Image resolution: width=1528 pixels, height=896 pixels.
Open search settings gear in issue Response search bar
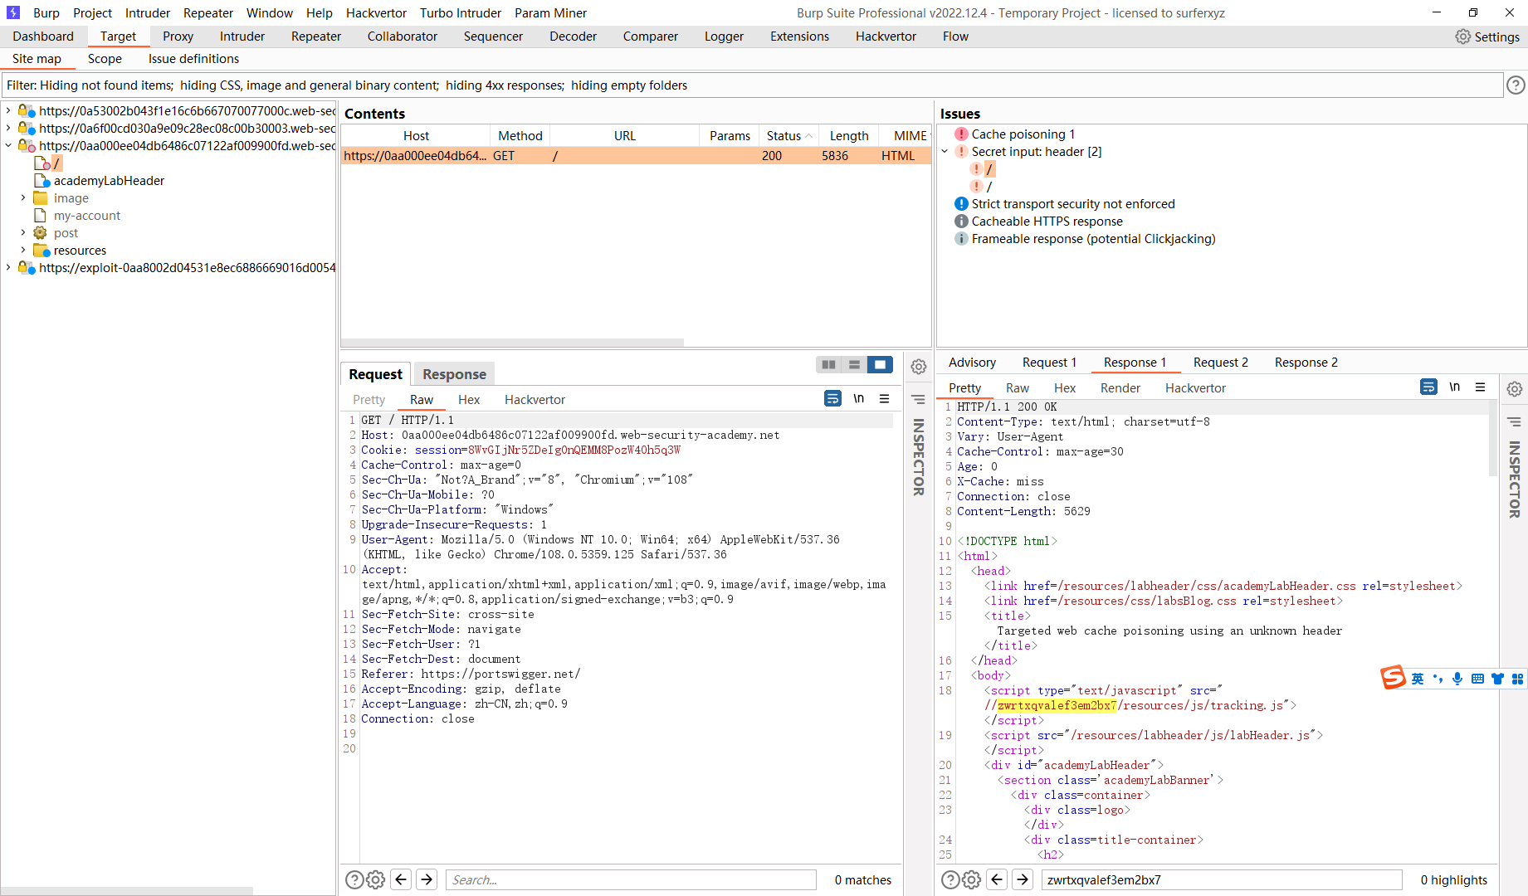click(x=971, y=880)
